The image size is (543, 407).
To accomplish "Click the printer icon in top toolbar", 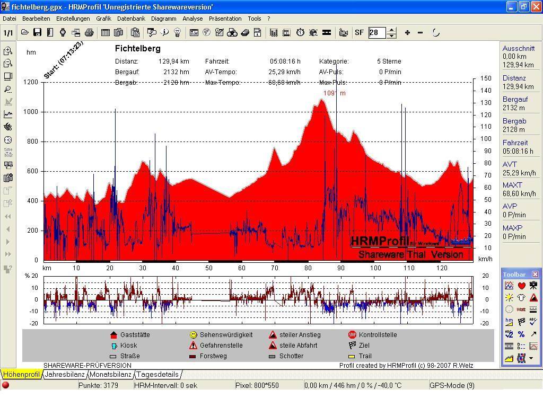I will coord(89,32).
